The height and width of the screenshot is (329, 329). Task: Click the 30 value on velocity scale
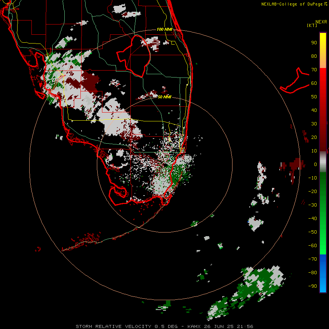[x=314, y=124]
